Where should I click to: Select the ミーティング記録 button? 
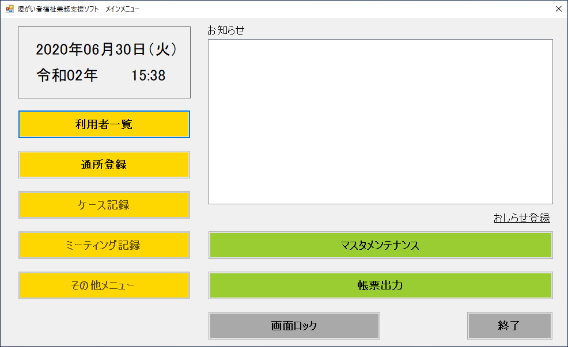point(104,245)
